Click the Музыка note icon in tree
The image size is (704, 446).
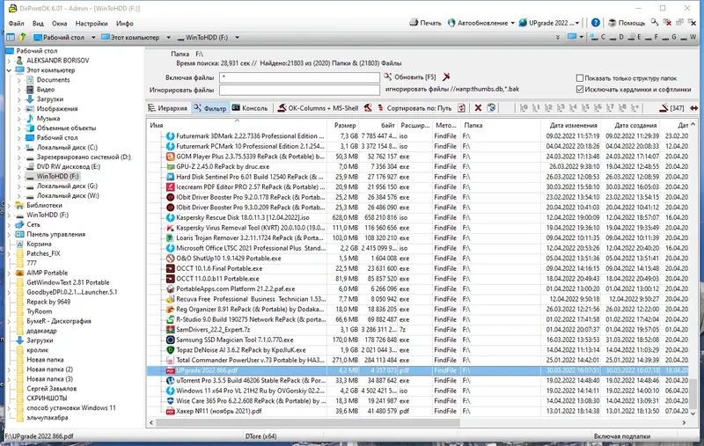pos(30,118)
